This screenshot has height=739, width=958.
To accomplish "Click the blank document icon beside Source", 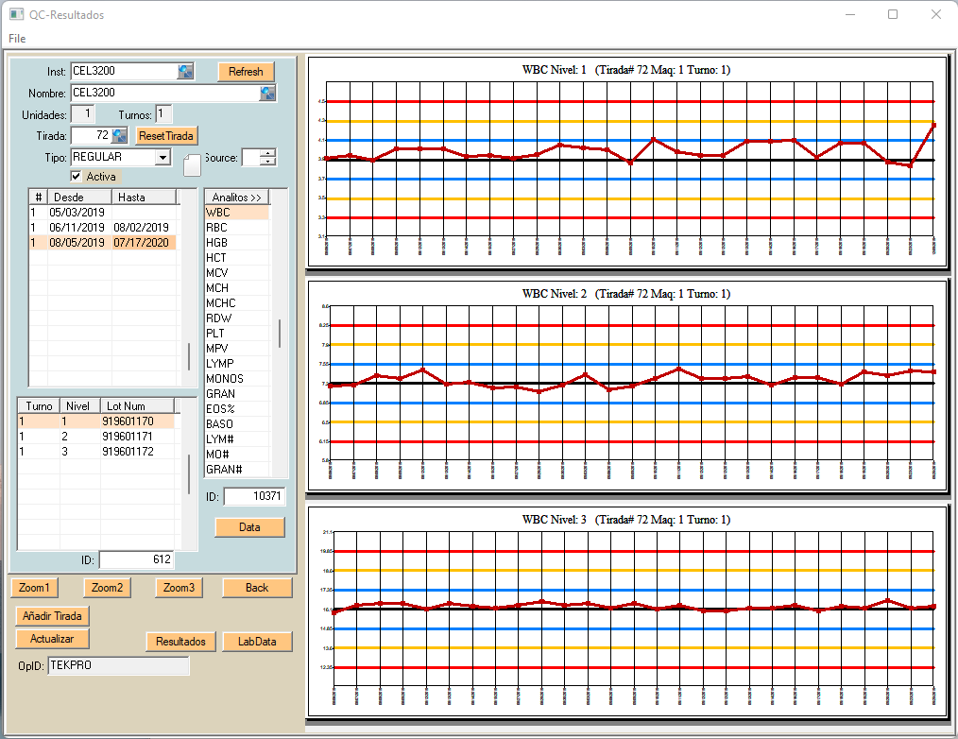I will (x=192, y=164).
